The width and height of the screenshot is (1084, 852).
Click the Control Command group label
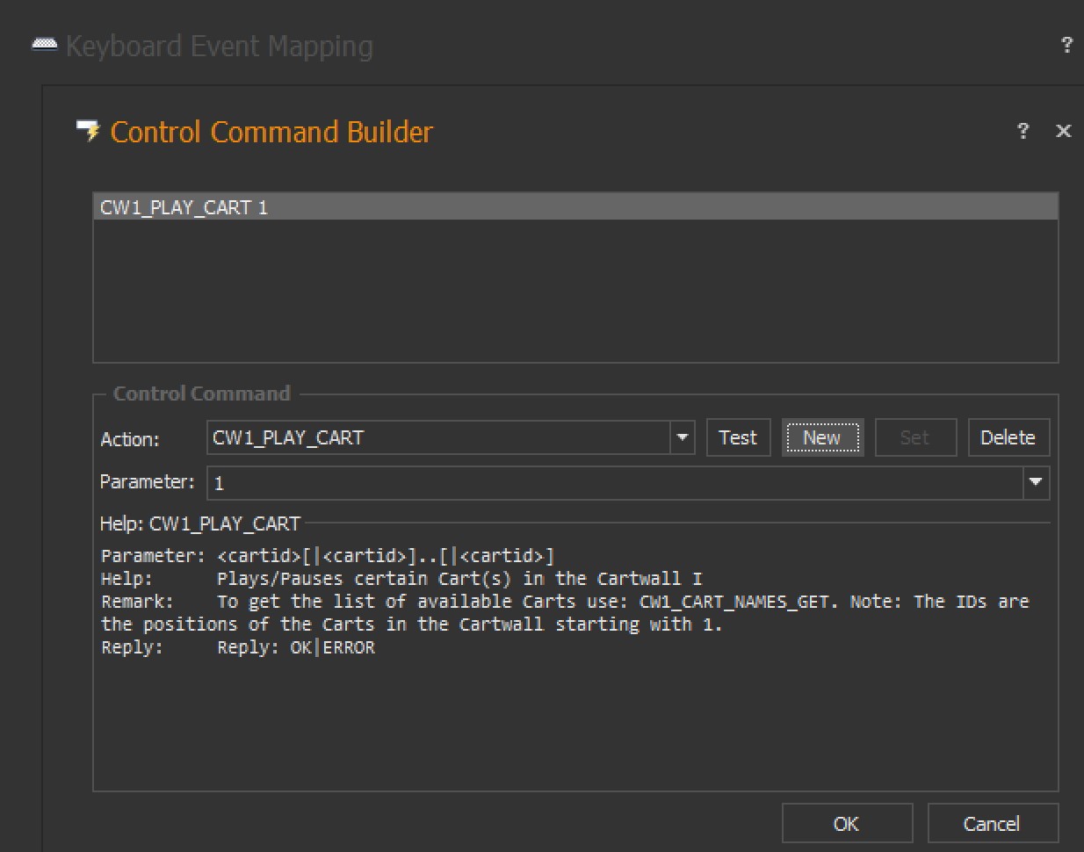pos(202,394)
